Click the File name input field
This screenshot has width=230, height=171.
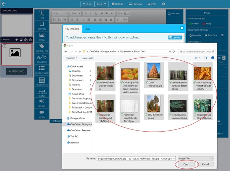136,158
